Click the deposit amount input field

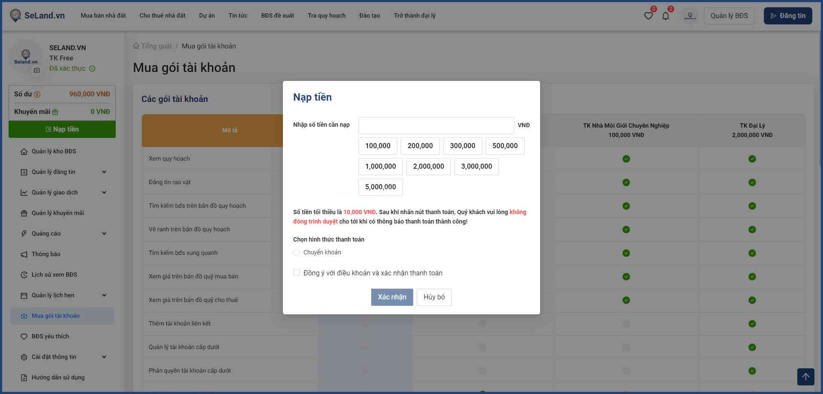pyautogui.click(x=436, y=125)
